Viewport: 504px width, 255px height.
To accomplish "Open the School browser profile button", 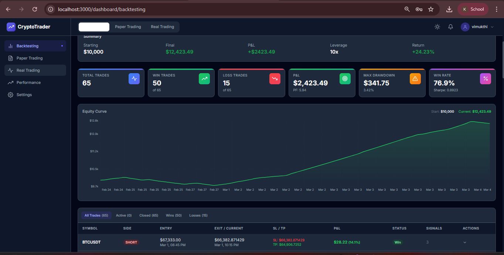I will coord(473,9).
